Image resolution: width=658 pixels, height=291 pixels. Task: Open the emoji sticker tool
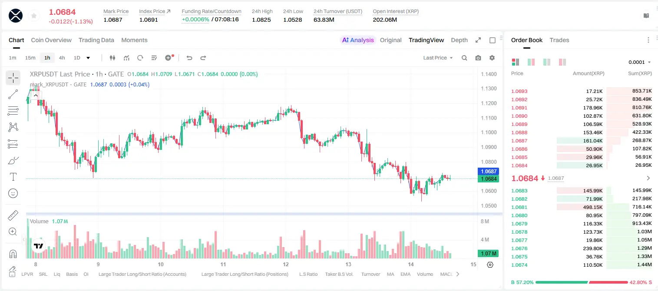click(13, 193)
